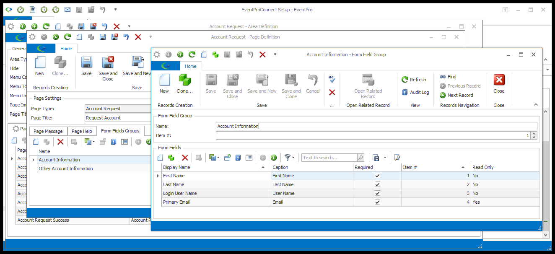Select the Login User Name cell
The image size is (555, 254).
(x=216, y=193)
